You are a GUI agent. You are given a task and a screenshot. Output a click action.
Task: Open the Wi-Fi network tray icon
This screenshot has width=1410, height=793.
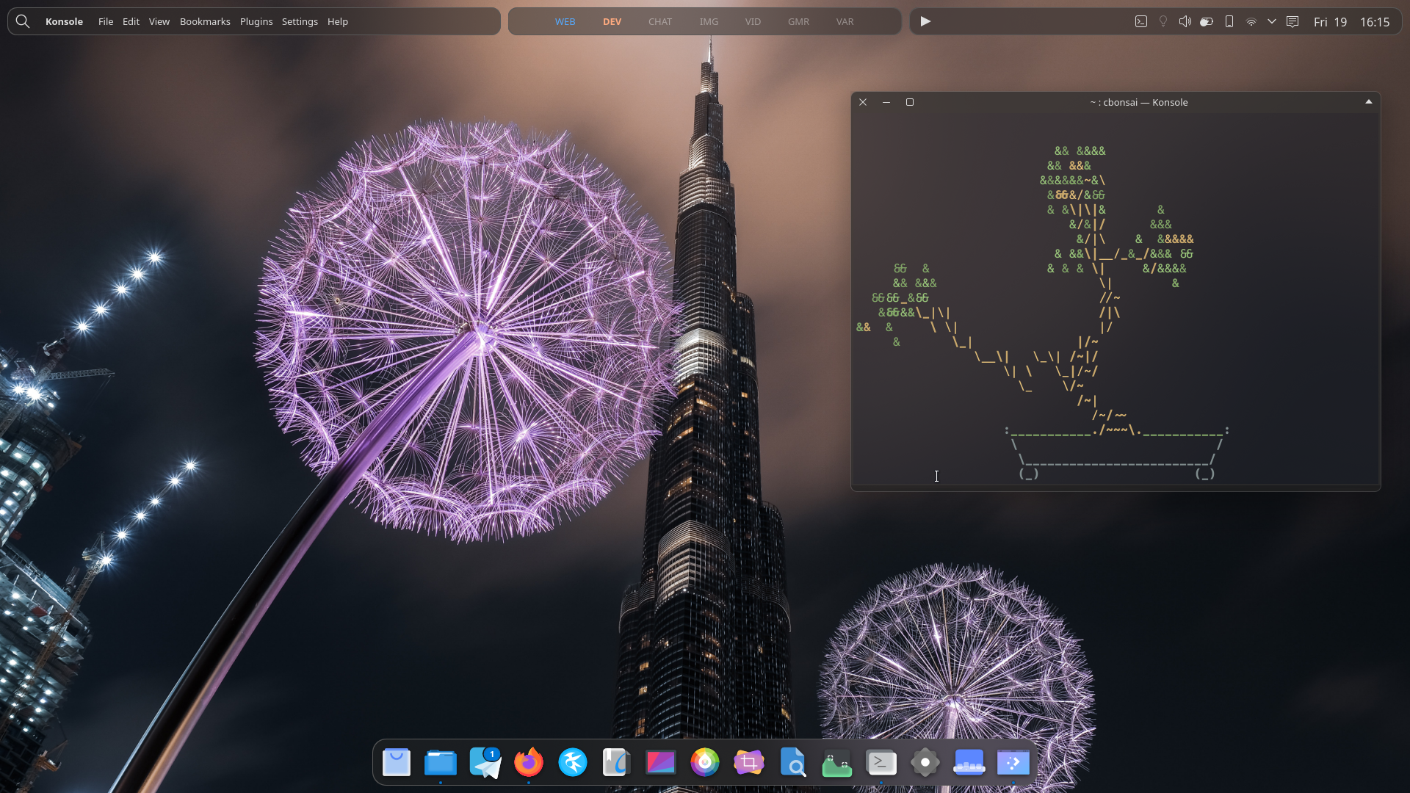1251,22
